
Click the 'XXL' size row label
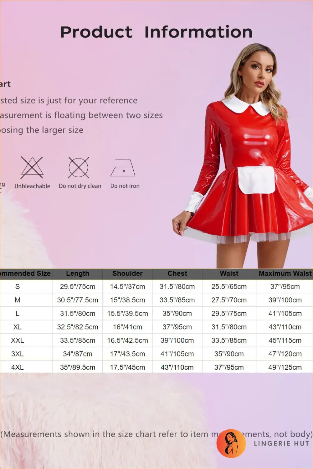pyautogui.click(x=18, y=340)
